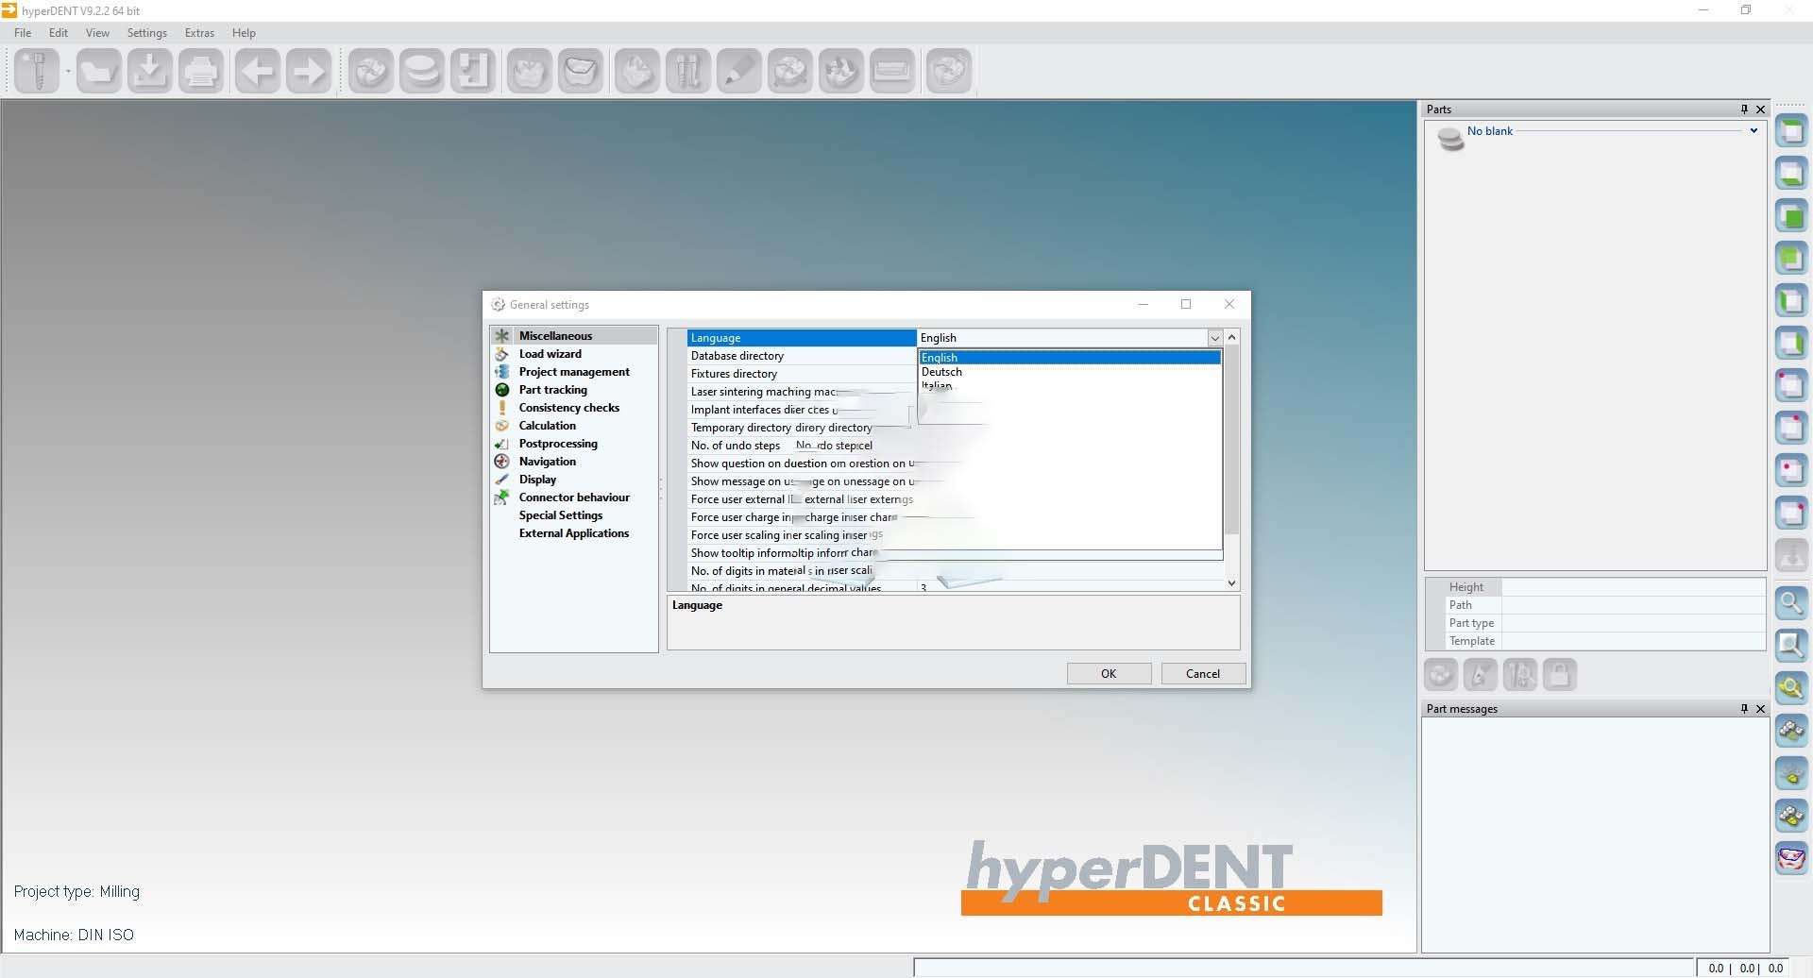
Task: Open the Settings menu in menu bar
Action: 146,33
